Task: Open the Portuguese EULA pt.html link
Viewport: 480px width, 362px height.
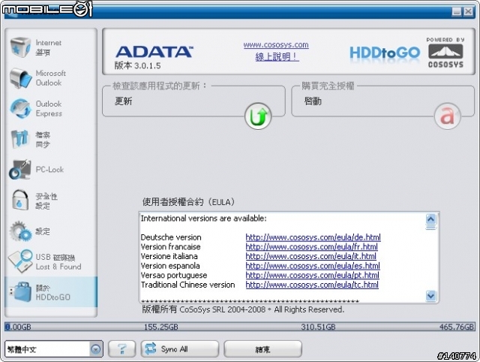Action: tap(312, 275)
